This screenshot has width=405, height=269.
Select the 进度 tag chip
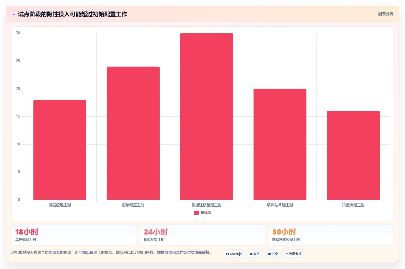click(273, 254)
